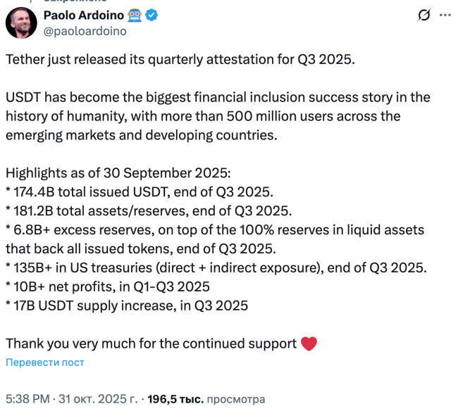Open Paolo Ardoino's profile avatar
The image size is (458, 416).
[21, 23]
